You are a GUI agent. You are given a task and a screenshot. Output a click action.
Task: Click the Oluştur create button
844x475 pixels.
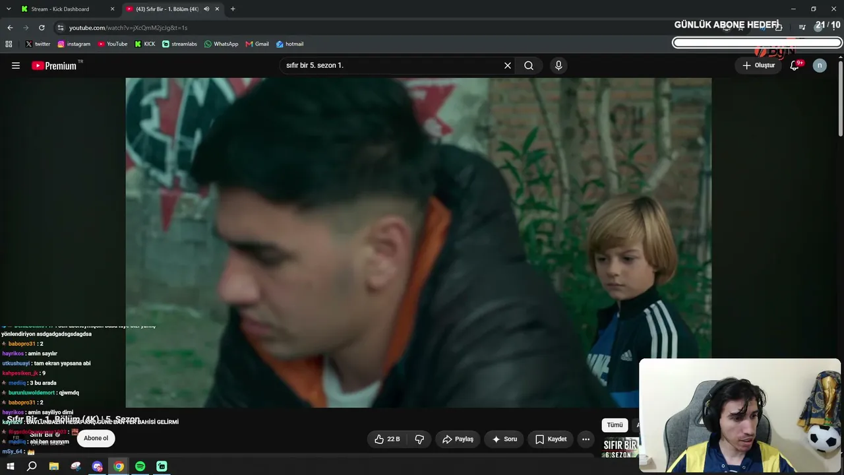click(x=758, y=65)
